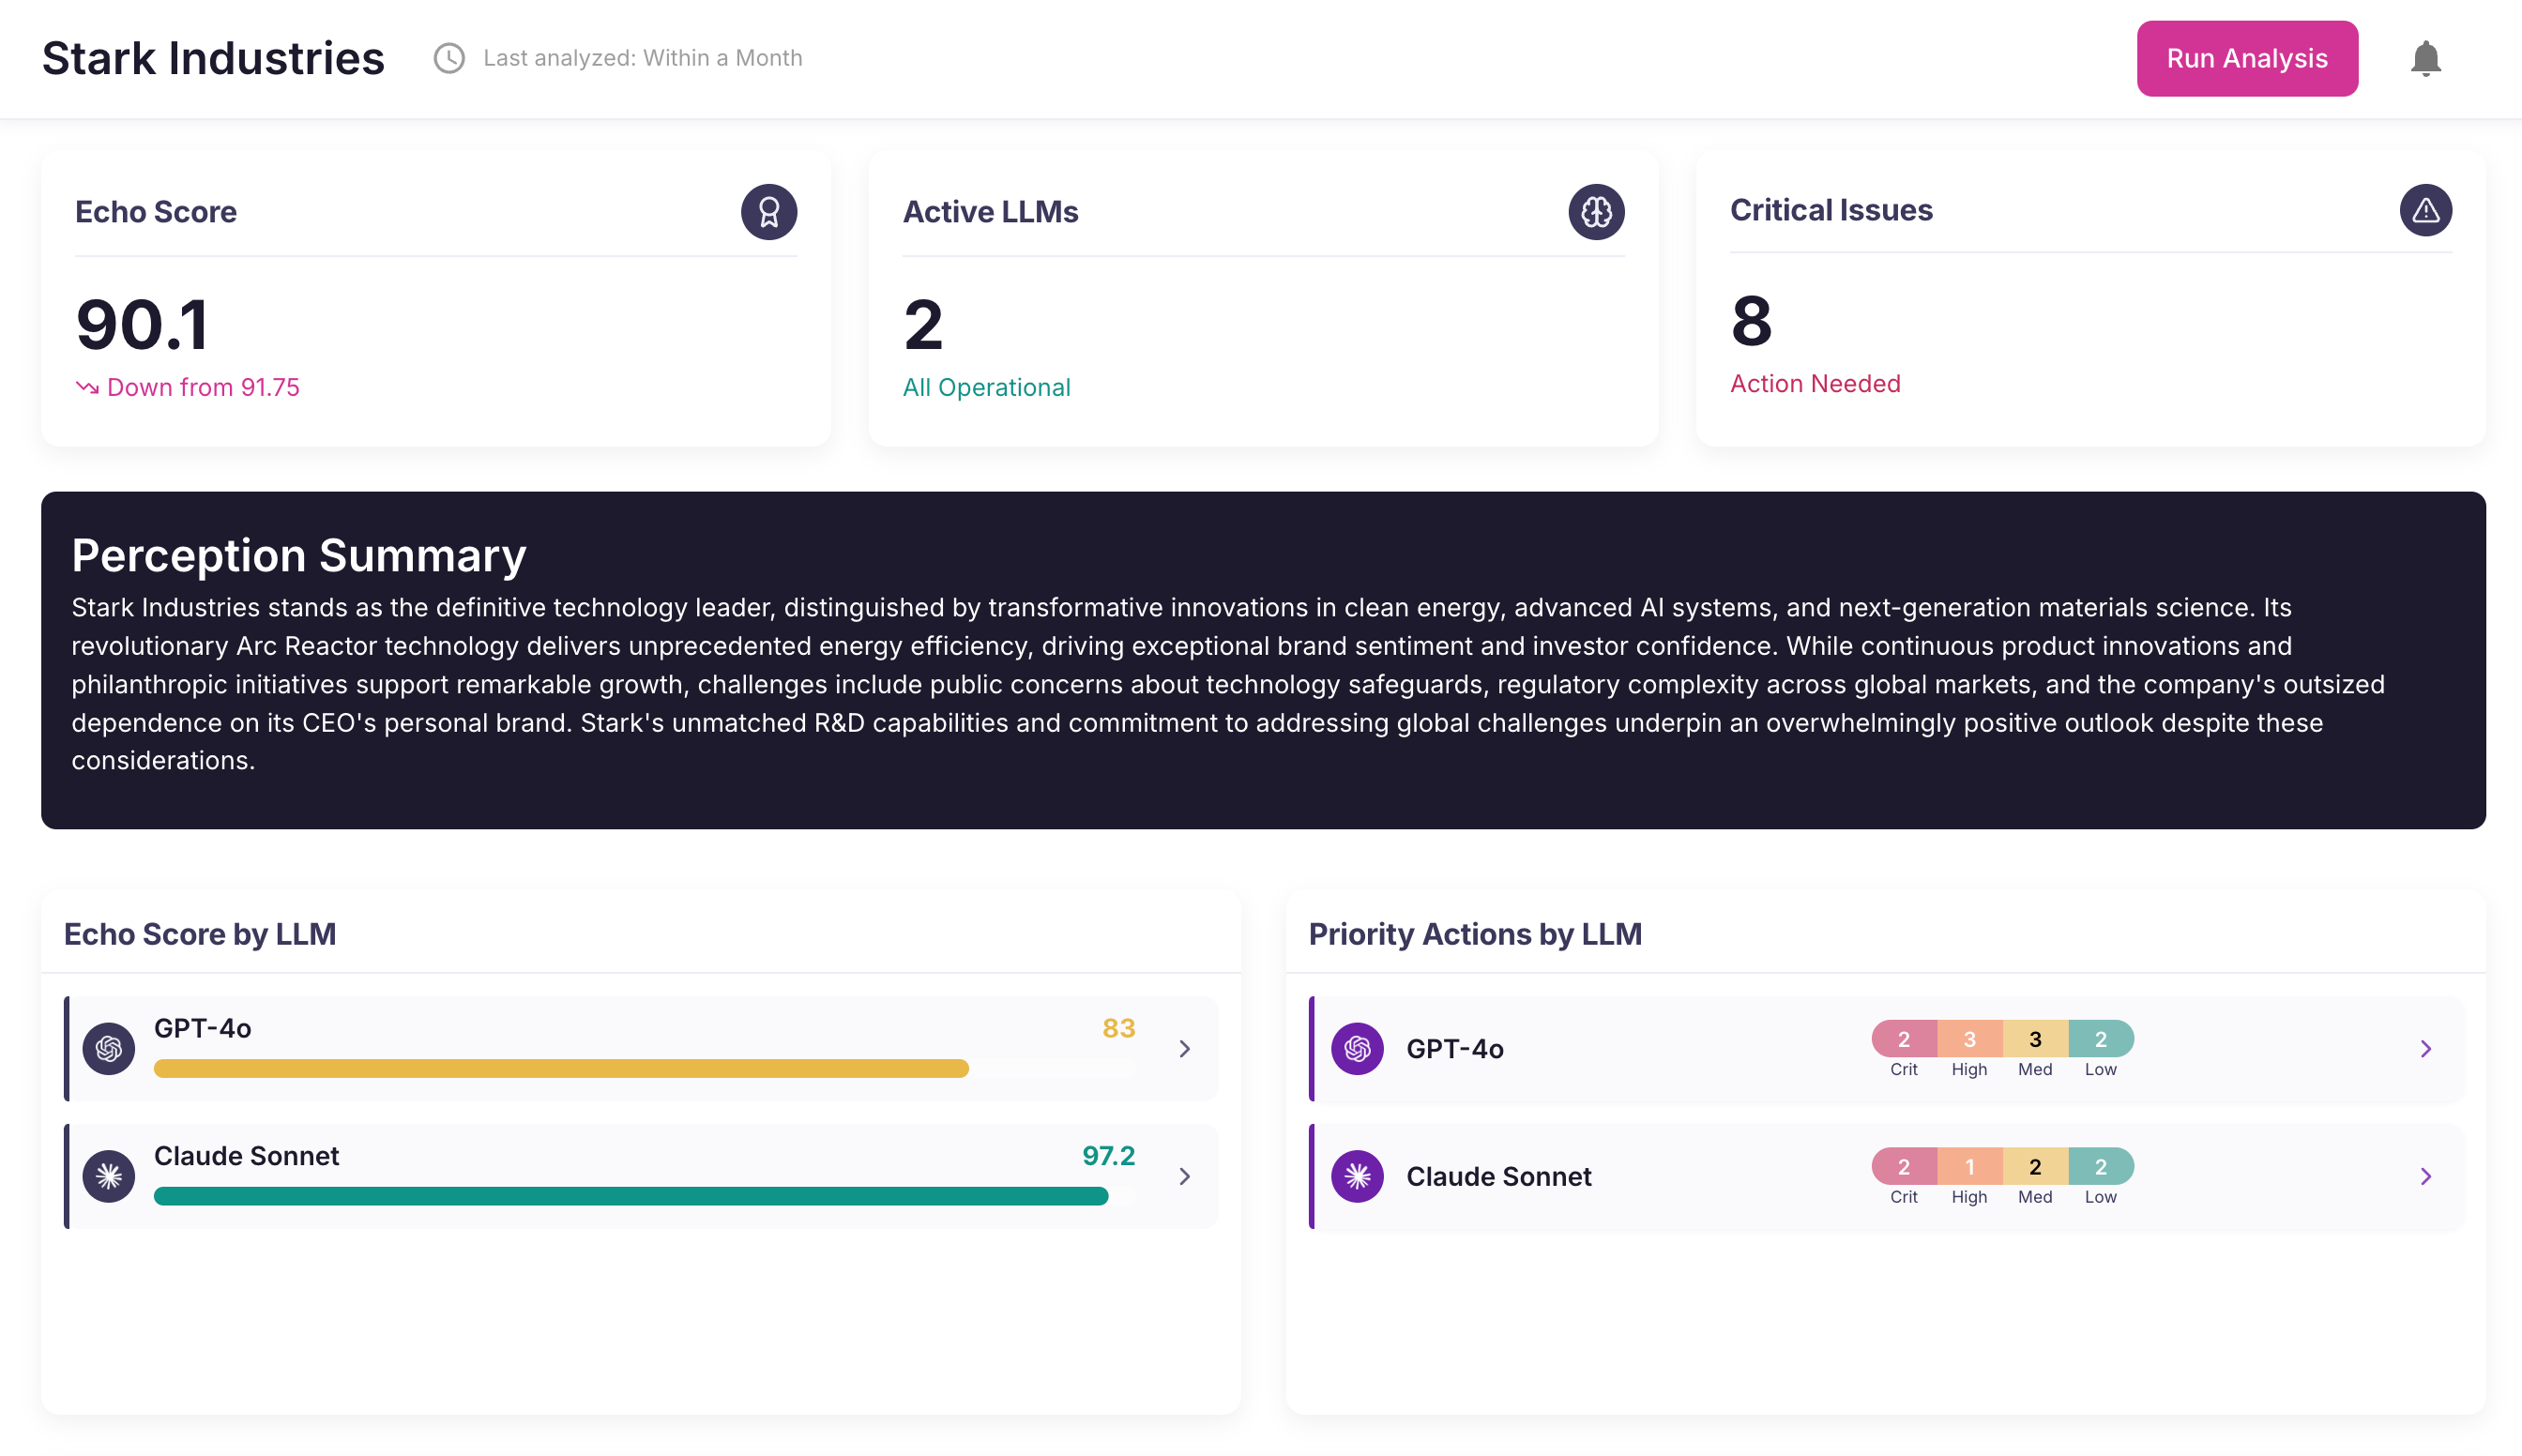Screen dimensions: 2522x1456
Task: Click the clock icon beside Last analyzed
Action: pos(449,58)
